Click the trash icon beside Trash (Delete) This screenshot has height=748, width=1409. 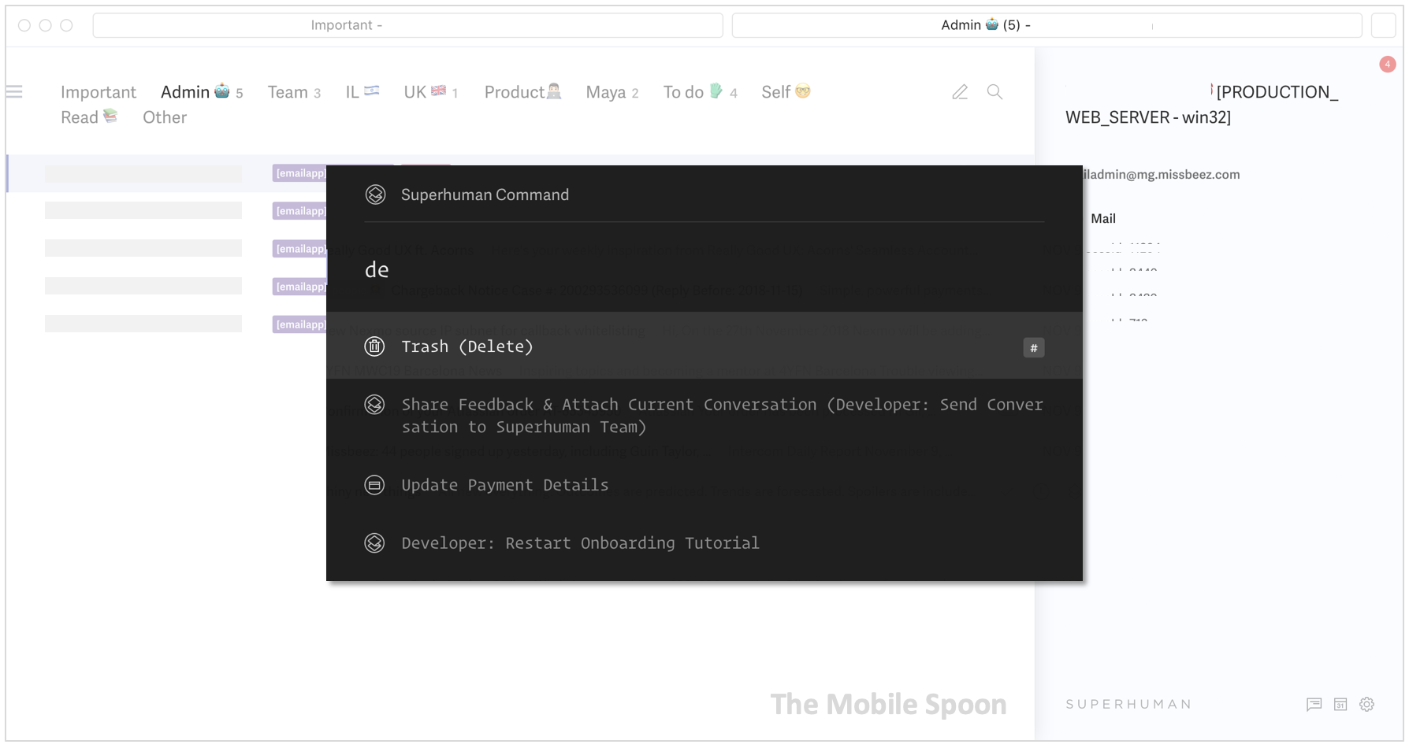click(375, 346)
